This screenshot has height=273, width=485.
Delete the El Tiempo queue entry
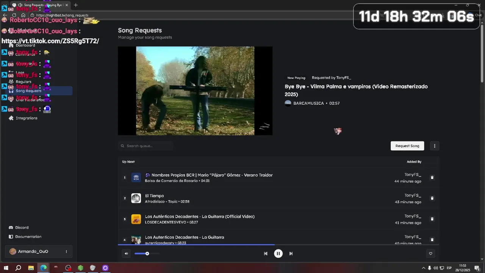click(432, 198)
